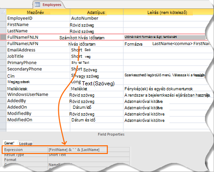Select the Mellékletek field name cell
The width and height of the screenshot is (214, 172).
pos(38,88)
